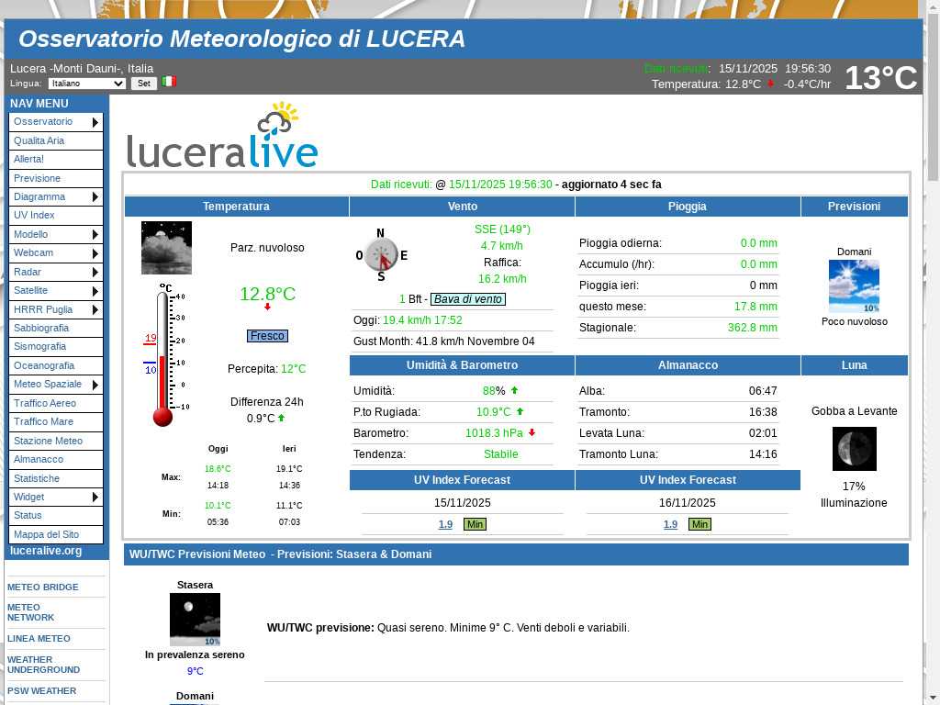Open the Lingua language dropdown
940x705 pixels.
pyautogui.click(x=86, y=84)
